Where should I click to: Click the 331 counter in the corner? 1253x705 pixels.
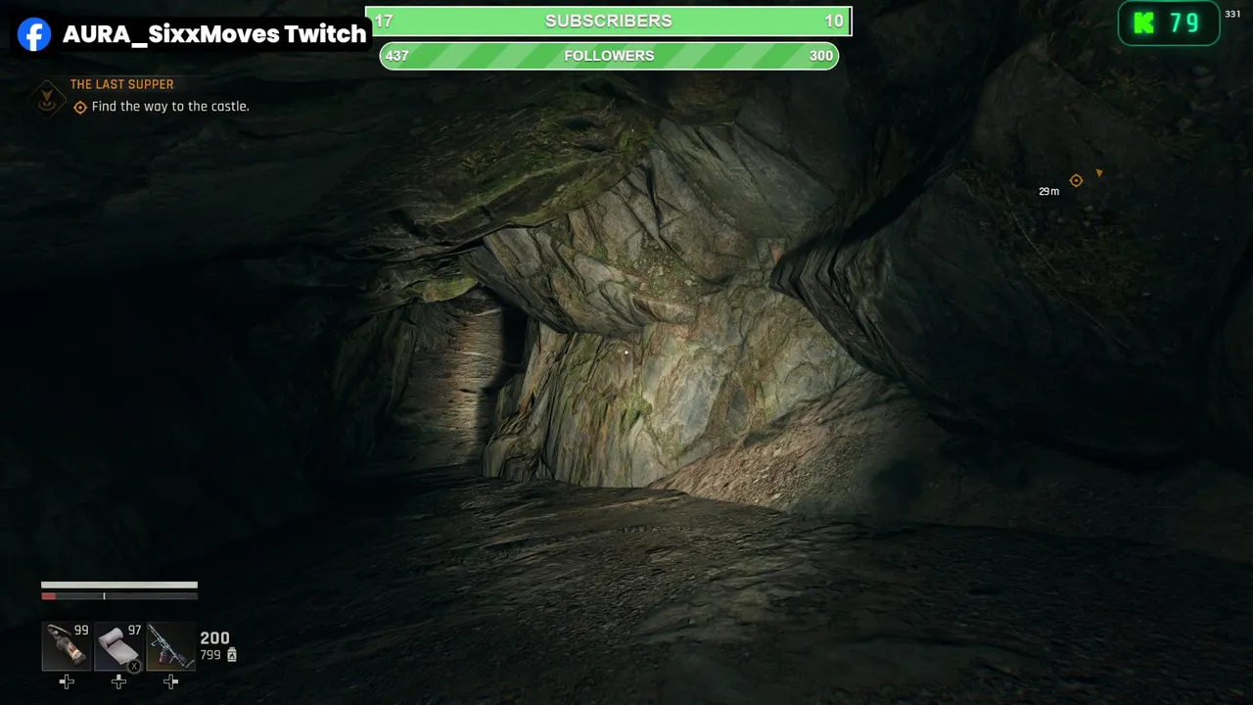point(1232,14)
